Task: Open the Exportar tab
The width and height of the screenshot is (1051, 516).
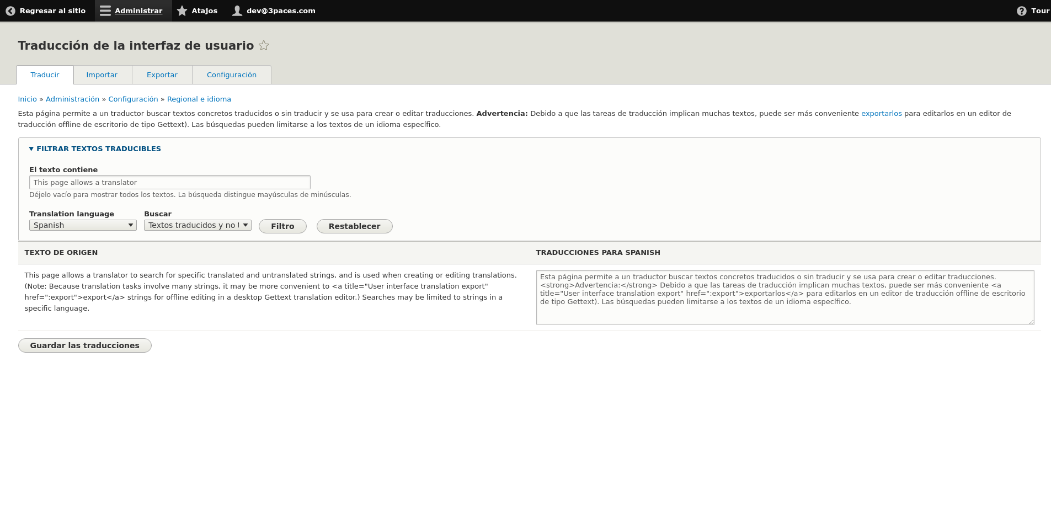Action: pos(162,75)
